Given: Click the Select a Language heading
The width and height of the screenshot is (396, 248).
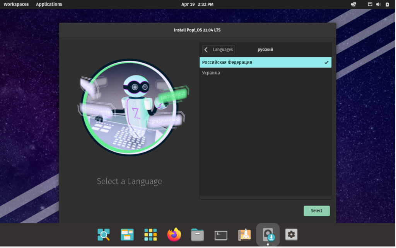Looking at the screenshot, I should pyautogui.click(x=129, y=181).
